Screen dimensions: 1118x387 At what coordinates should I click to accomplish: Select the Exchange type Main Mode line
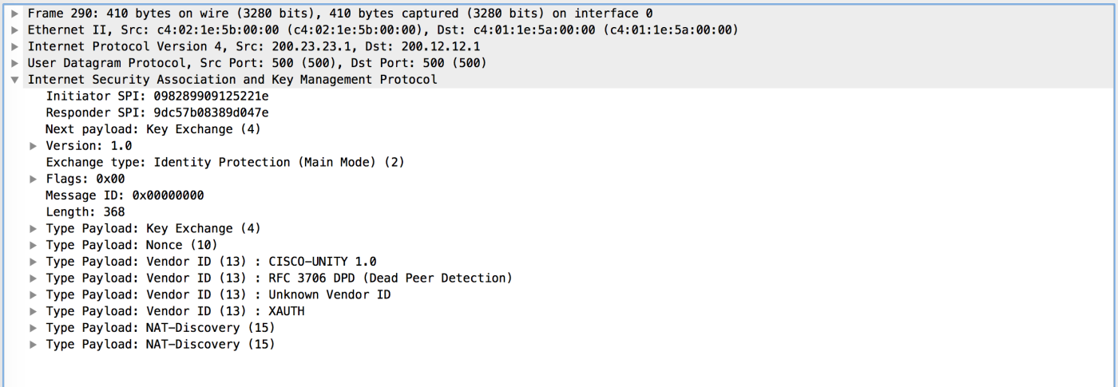click(224, 162)
